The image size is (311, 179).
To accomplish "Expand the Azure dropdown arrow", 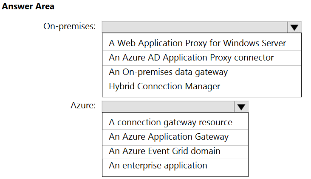I will 241,107.
